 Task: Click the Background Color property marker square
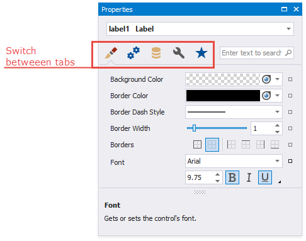[x=290, y=79]
